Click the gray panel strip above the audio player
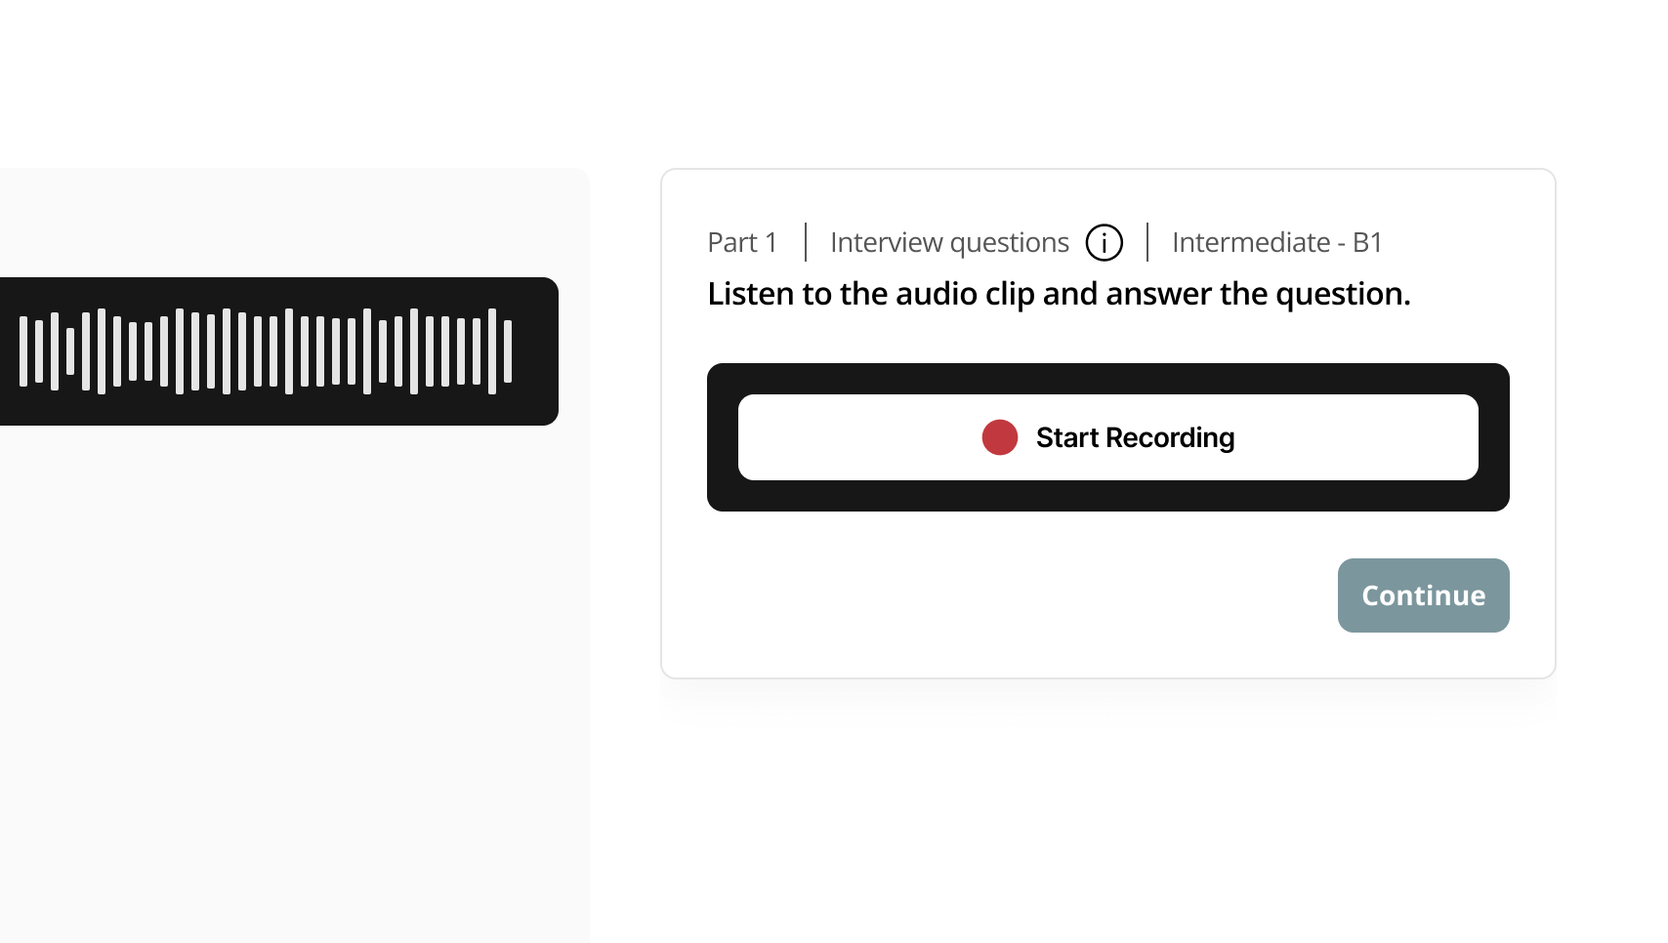Viewport: 1668px width, 943px height. coord(293,223)
